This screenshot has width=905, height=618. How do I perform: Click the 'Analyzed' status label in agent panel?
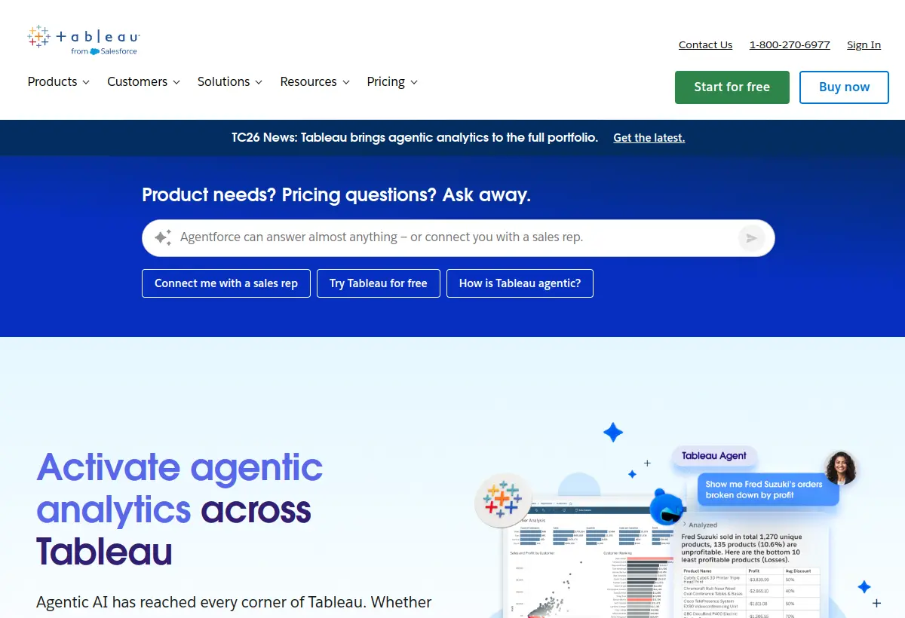pyautogui.click(x=702, y=525)
